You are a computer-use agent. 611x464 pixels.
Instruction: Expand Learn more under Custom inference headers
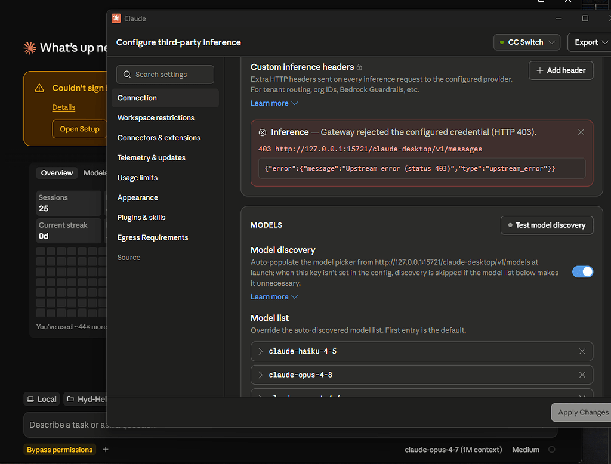274,103
